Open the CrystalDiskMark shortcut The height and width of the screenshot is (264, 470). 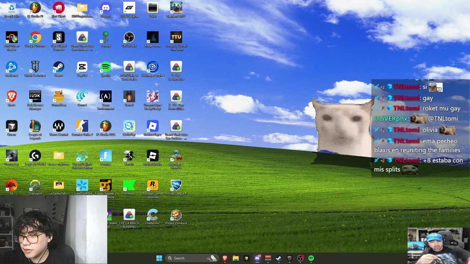click(82, 187)
